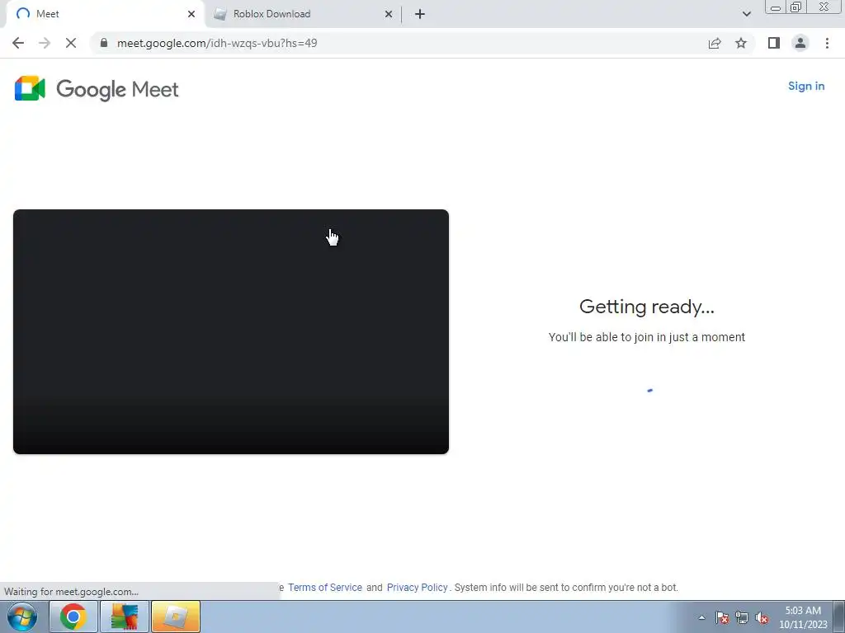Open the Windows Start menu
The image size is (845, 633).
pos(22,617)
